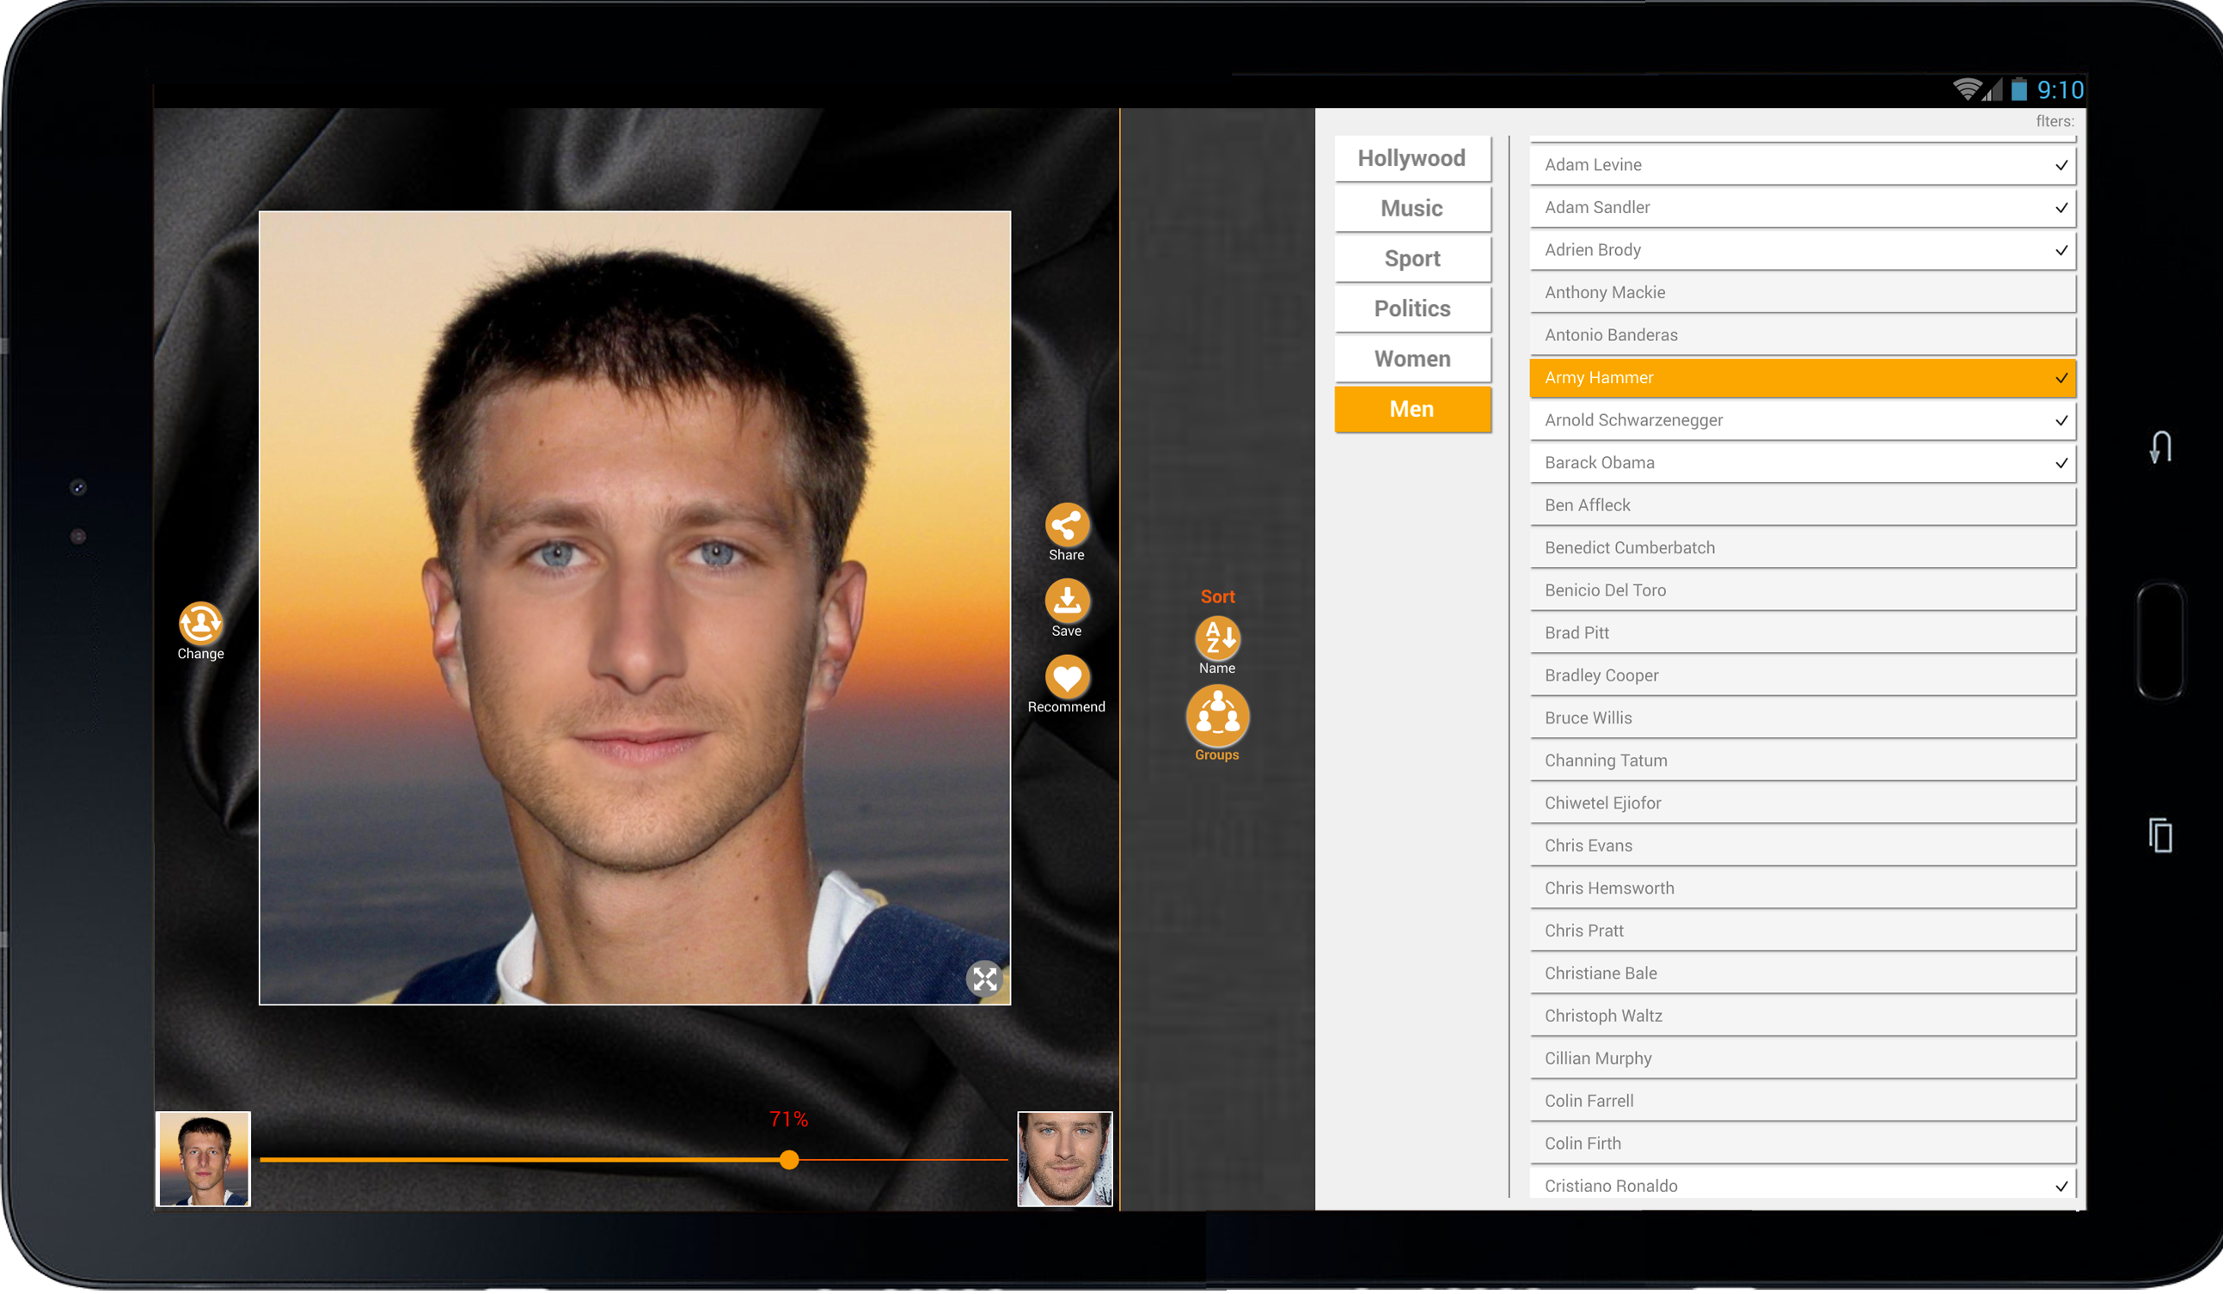Choose Colin Firth from list

[1803, 1144]
